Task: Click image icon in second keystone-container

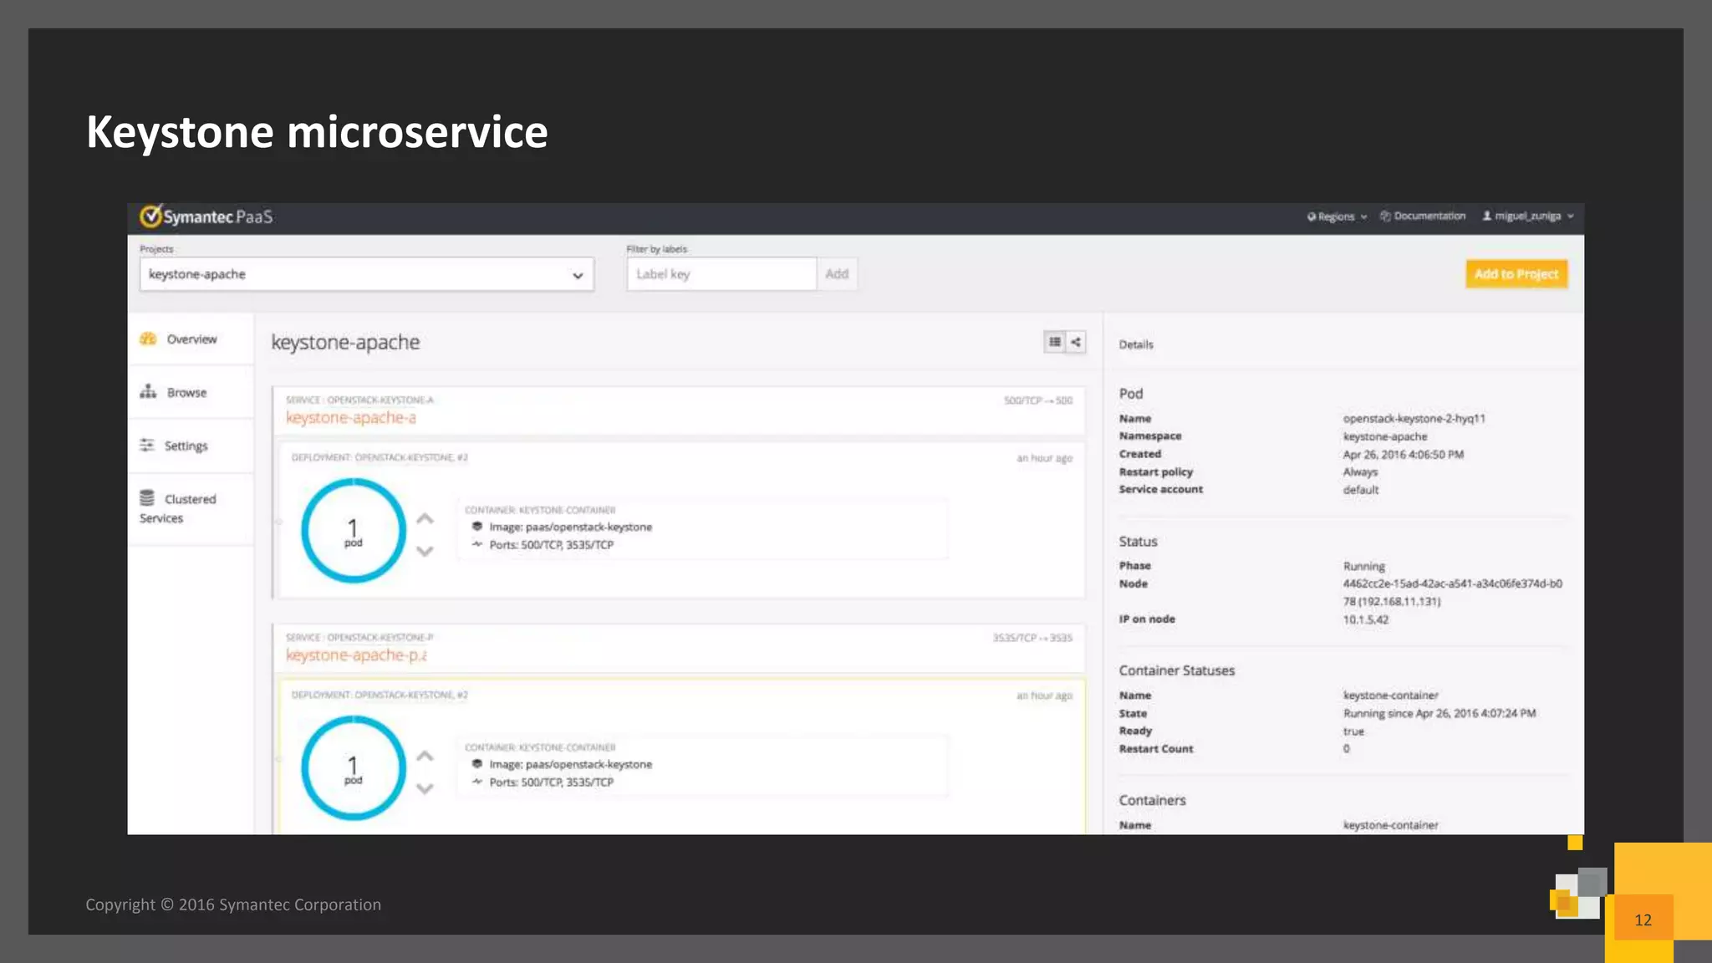Action: [477, 764]
